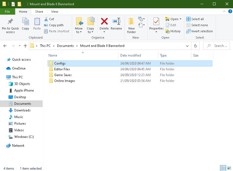Switch to Details view in status bar
This screenshot has width=233, height=171.
(x=223, y=168)
